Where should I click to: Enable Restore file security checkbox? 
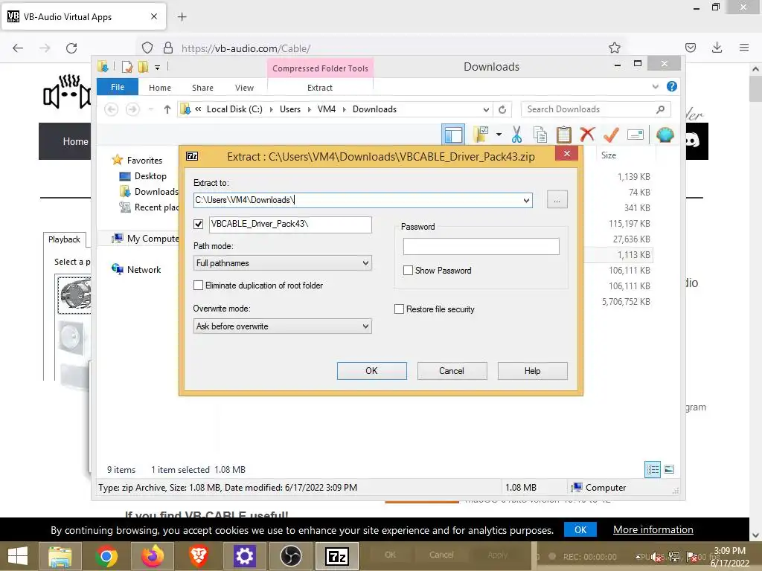pos(399,309)
